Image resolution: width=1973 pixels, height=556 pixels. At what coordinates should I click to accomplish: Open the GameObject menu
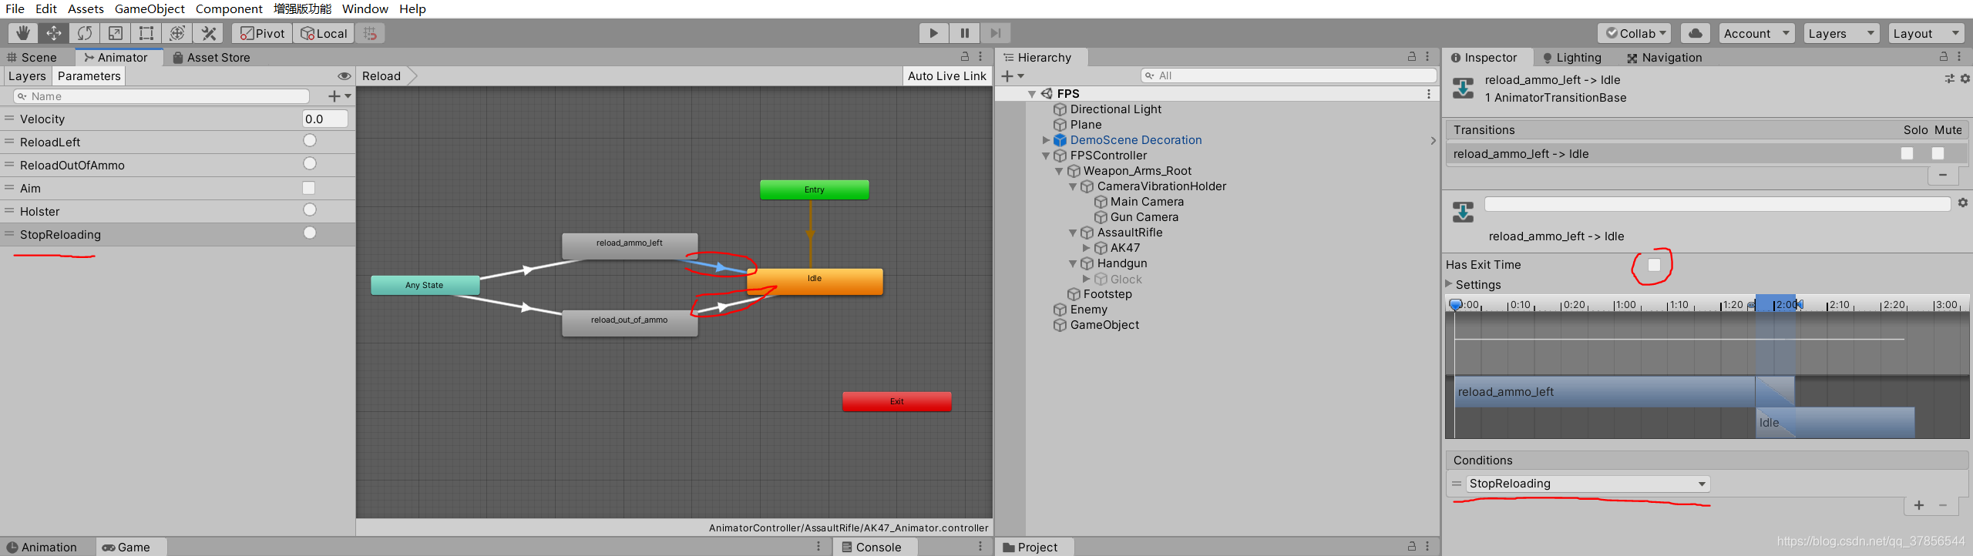150,8
